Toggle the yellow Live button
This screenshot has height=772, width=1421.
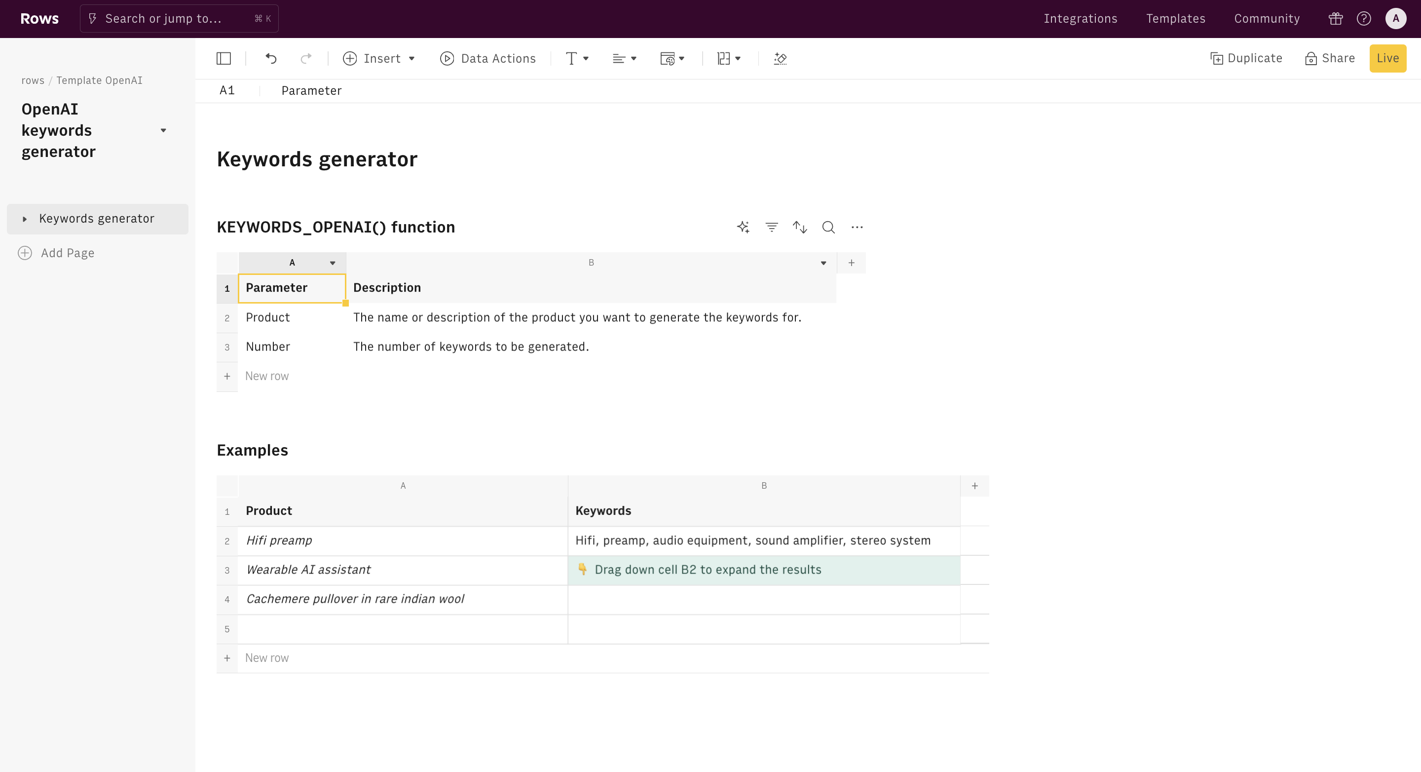click(1387, 58)
